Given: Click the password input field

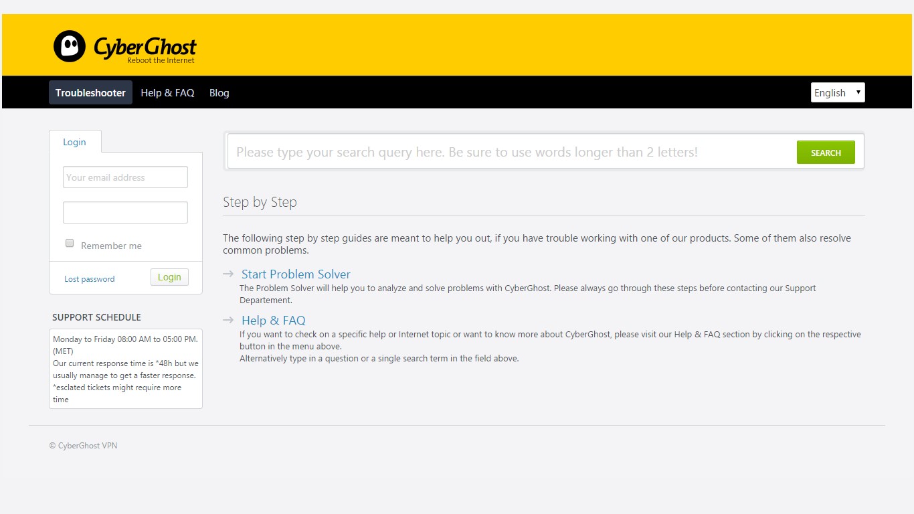Looking at the screenshot, I should pyautogui.click(x=125, y=212).
